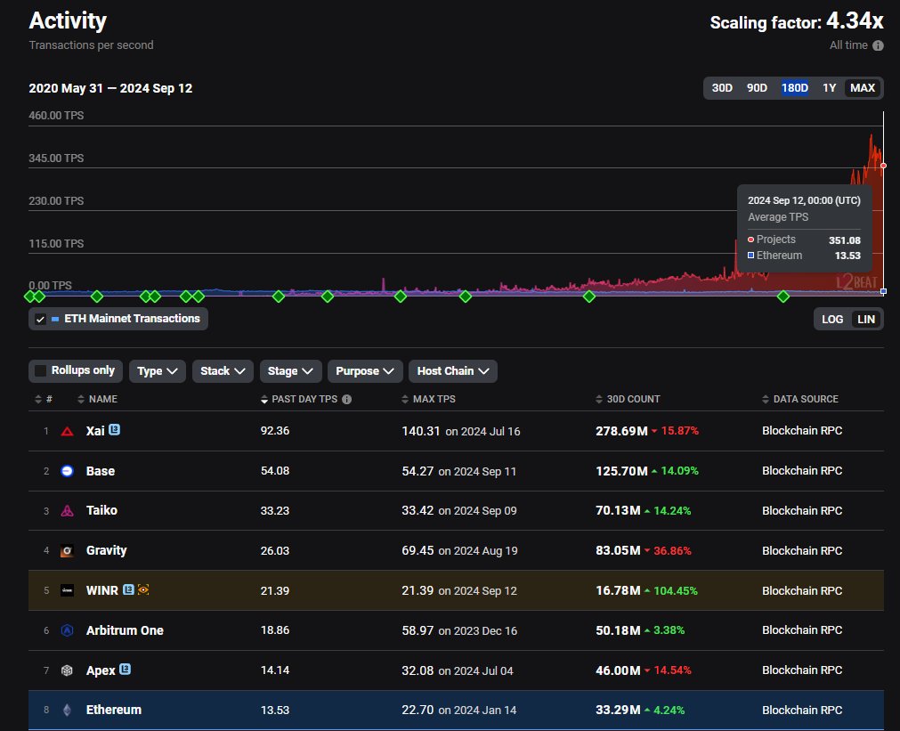Open the WINR project page
Viewport: 900px width, 731px height.
click(102, 590)
